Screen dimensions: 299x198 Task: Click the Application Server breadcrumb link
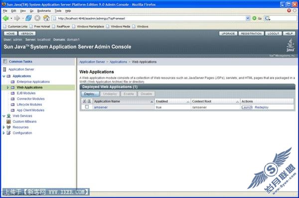coord(92,62)
